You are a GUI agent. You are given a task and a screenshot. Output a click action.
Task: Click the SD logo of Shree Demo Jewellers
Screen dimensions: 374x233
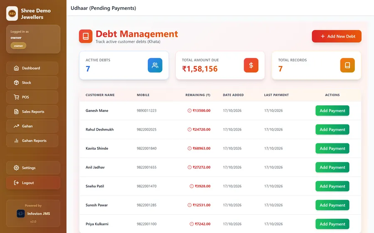[x=12, y=14]
